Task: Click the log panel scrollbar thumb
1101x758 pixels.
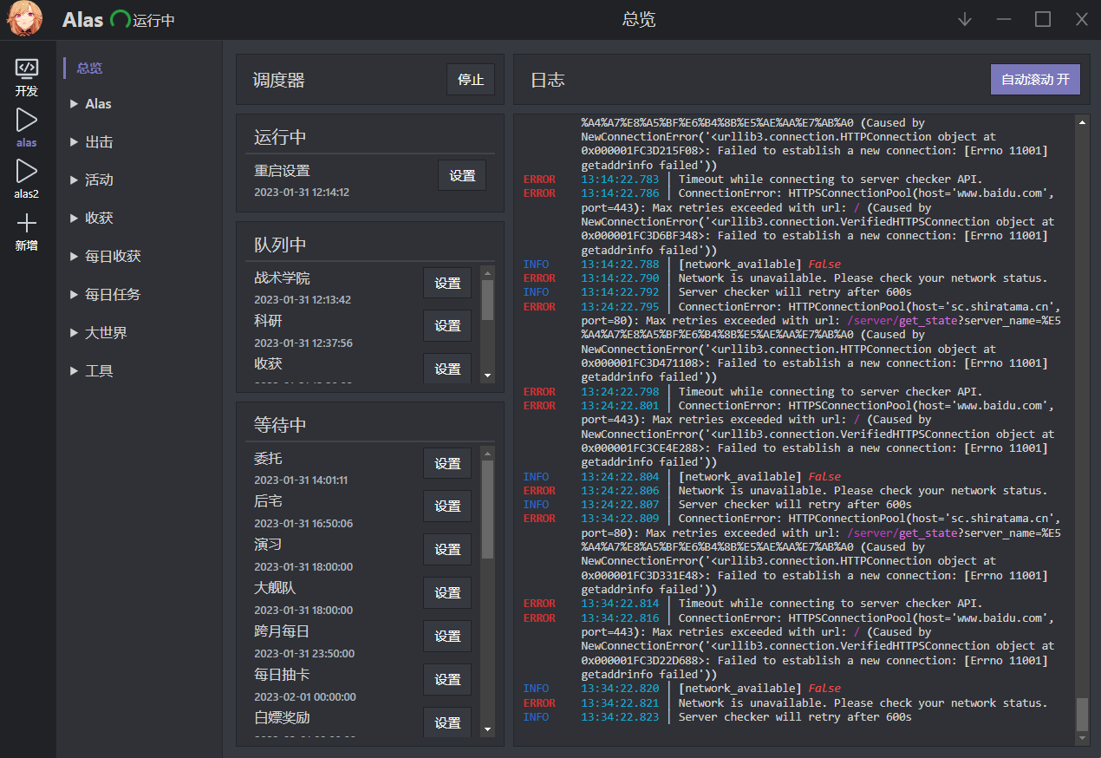Action: pyautogui.click(x=1082, y=714)
